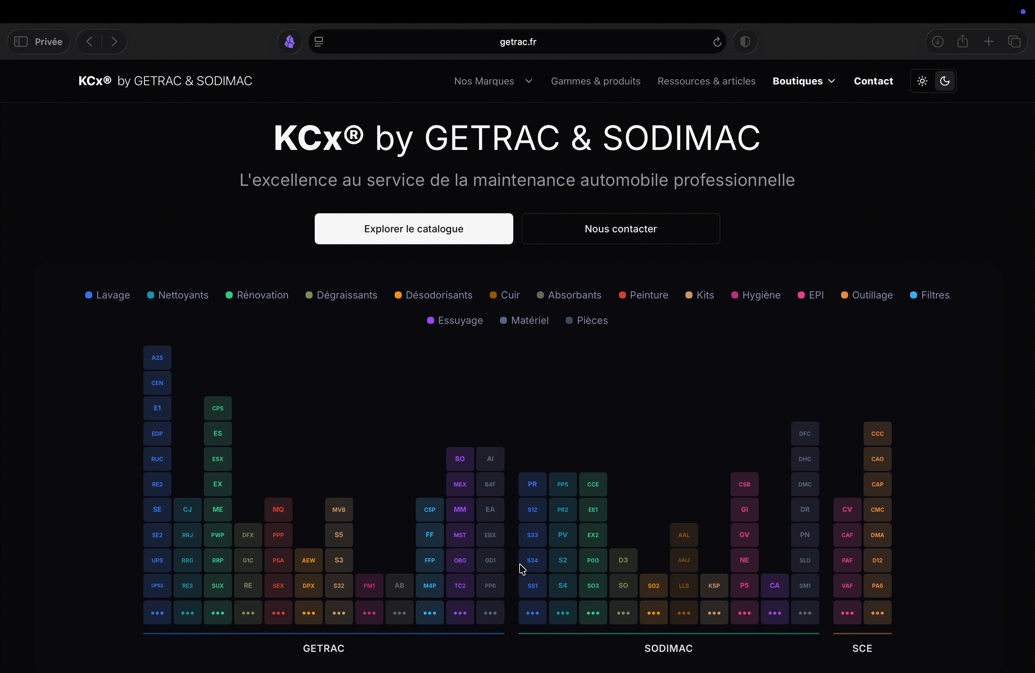Open the CSB product tile
The width and height of the screenshot is (1035, 673).
coord(744,484)
